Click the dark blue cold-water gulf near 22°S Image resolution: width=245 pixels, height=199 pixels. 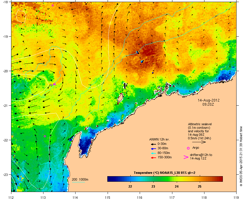click(84, 145)
